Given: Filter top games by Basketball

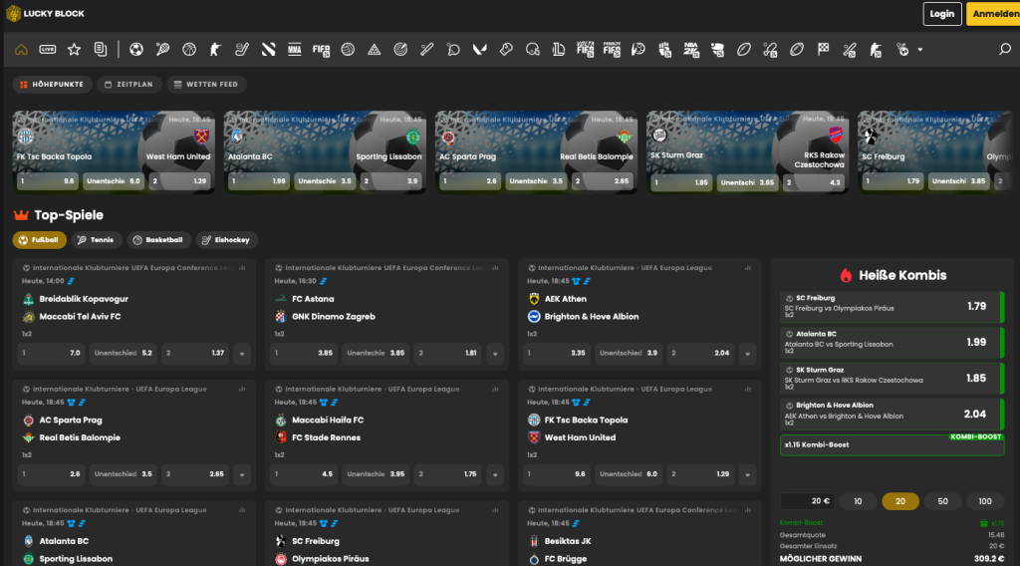Looking at the screenshot, I should [158, 240].
